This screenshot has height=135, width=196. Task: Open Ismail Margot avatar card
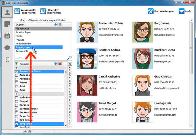click(x=87, y=112)
